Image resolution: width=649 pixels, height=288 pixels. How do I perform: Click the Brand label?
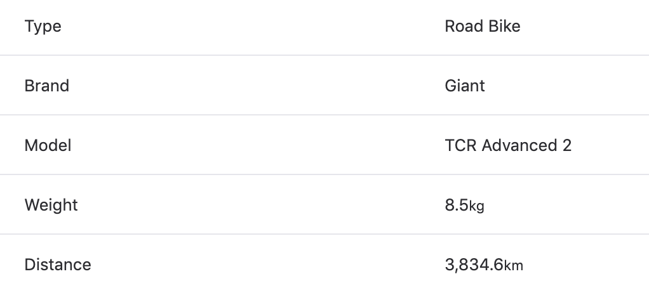pyautogui.click(x=47, y=86)
